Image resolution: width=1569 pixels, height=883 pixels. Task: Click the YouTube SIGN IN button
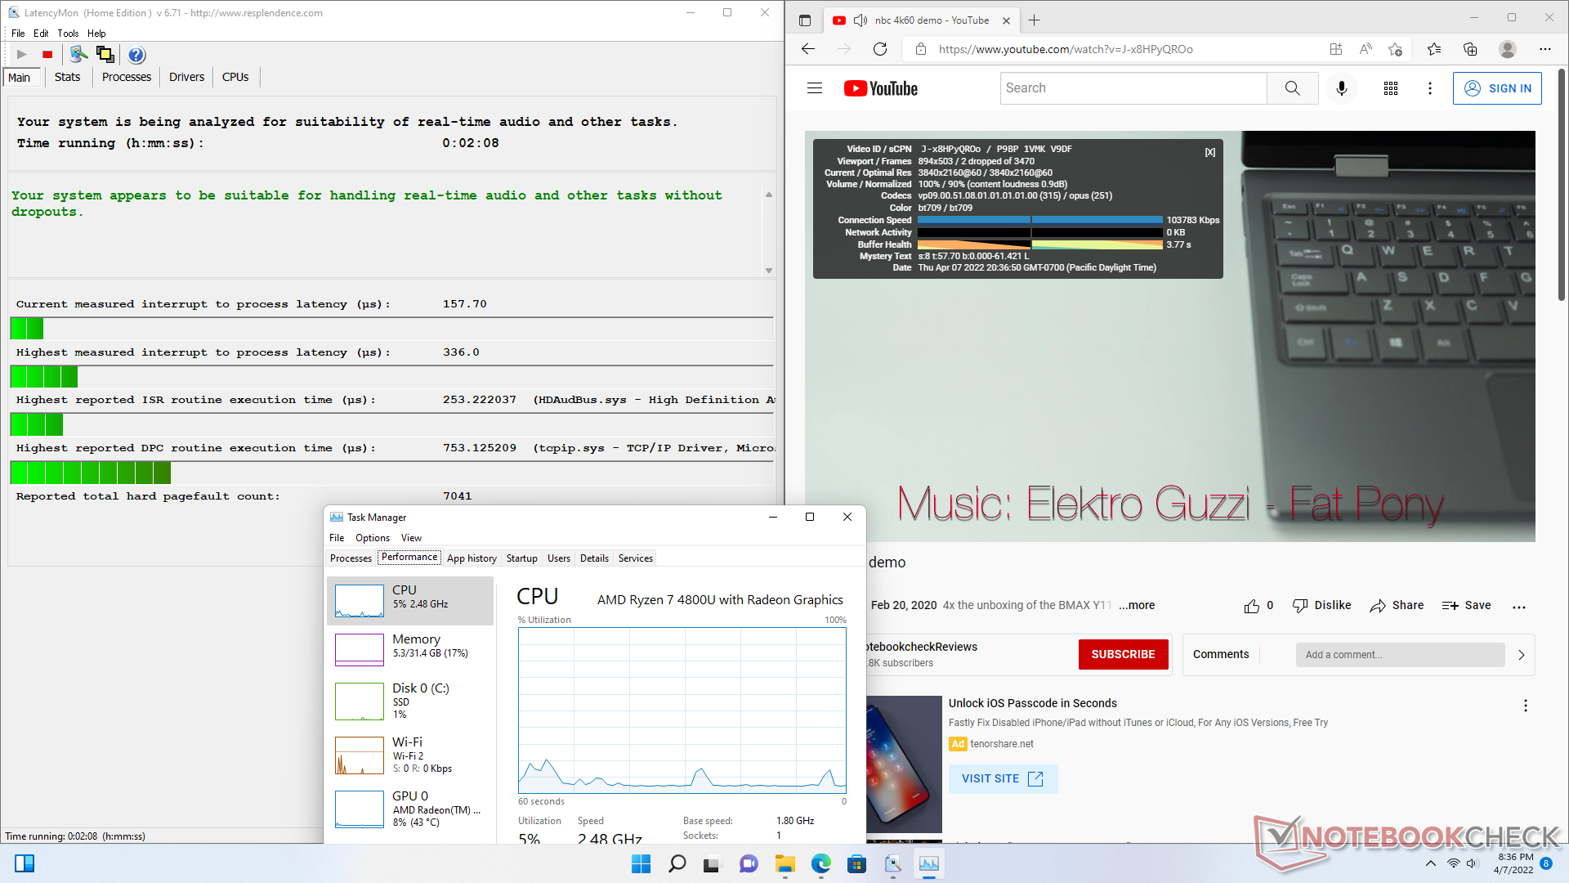1497,88
